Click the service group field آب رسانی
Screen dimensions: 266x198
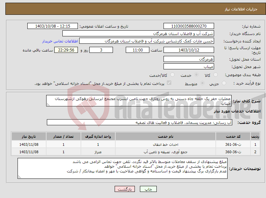pos(140,122)
